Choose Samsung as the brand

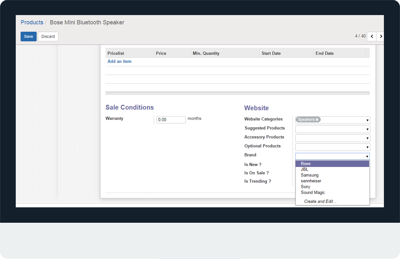(333, 175)
